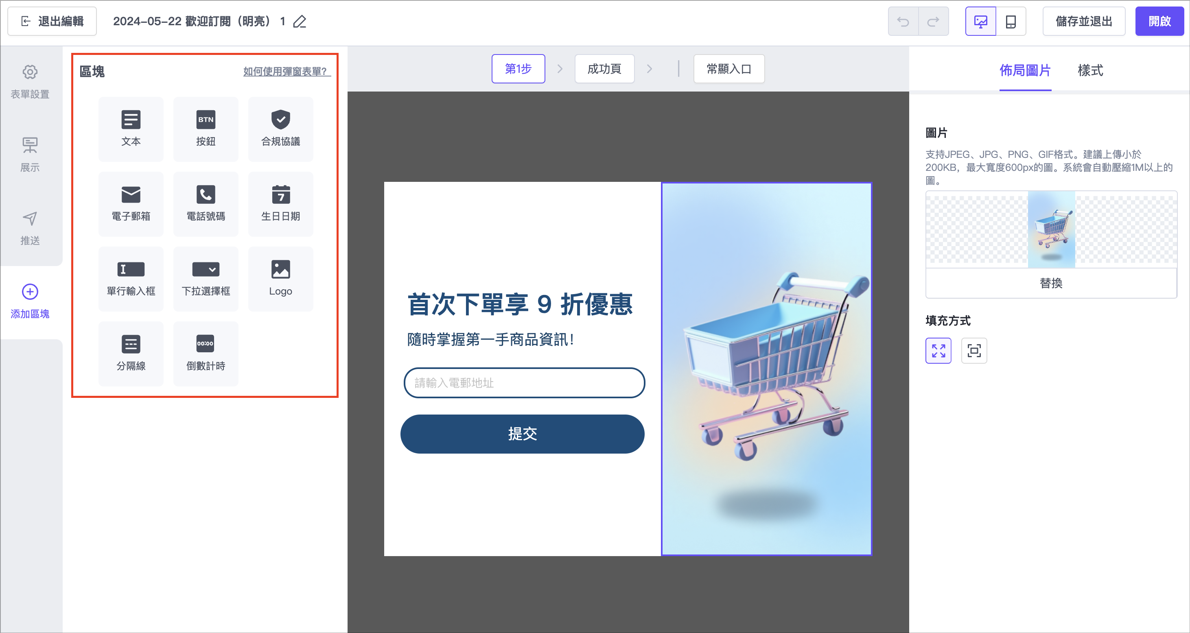Select the fit-to-contain image mode
This screenshot has width=1190, height=633.
[x=974, y=350]
